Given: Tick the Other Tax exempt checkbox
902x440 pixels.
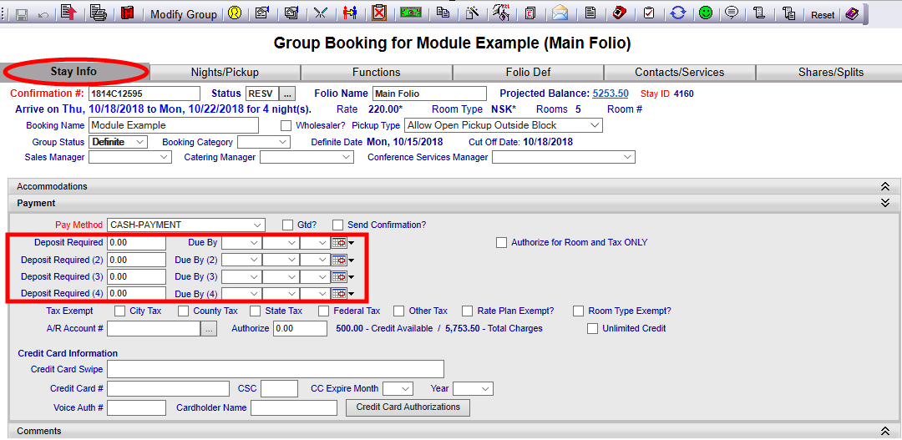Looking at the screenshot, I should click(x=398, y=311).
